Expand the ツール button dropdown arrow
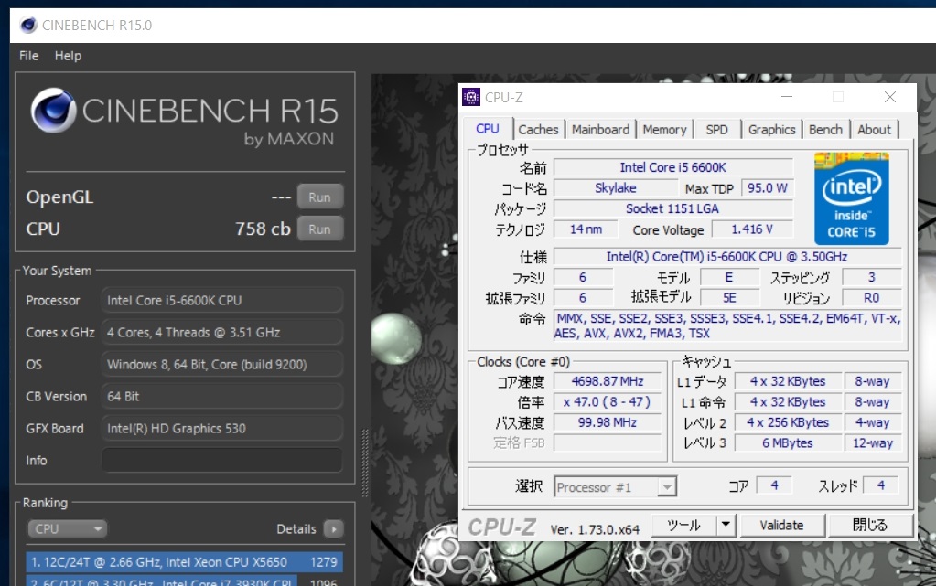 point(726,525)
